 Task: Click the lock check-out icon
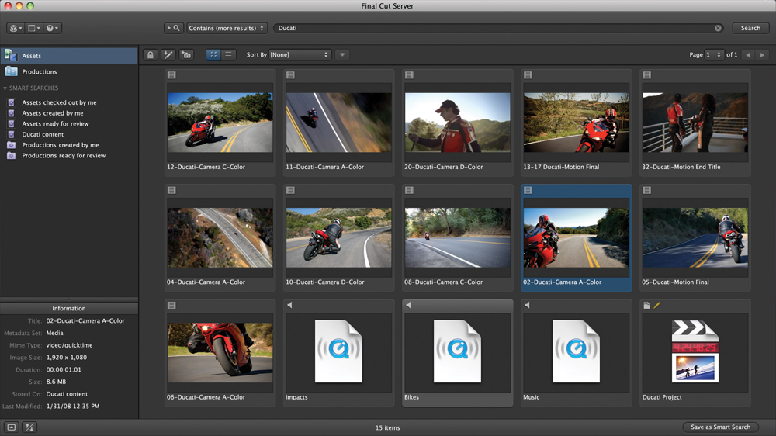tap(151, 55)
